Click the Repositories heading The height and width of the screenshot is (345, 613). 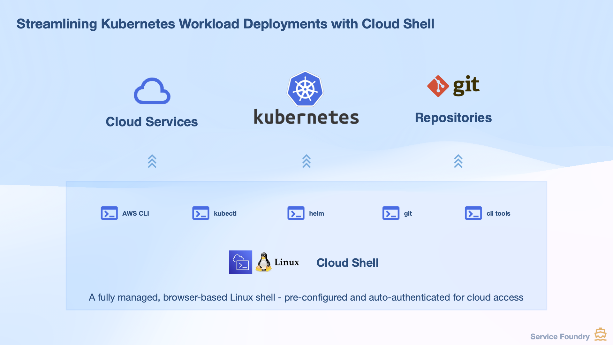coord(453,118)
